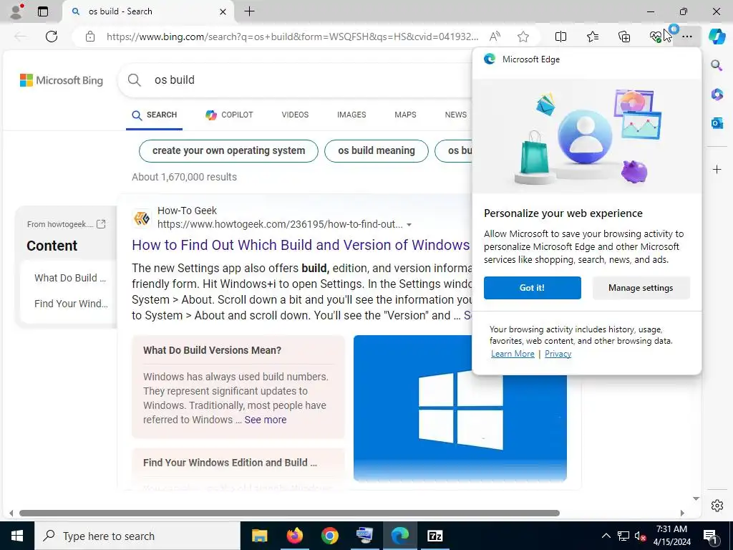Expand the howtogeek URL dropdown arrow
Viewport: 733px width, 550px height.
click(x=409, y=225)
